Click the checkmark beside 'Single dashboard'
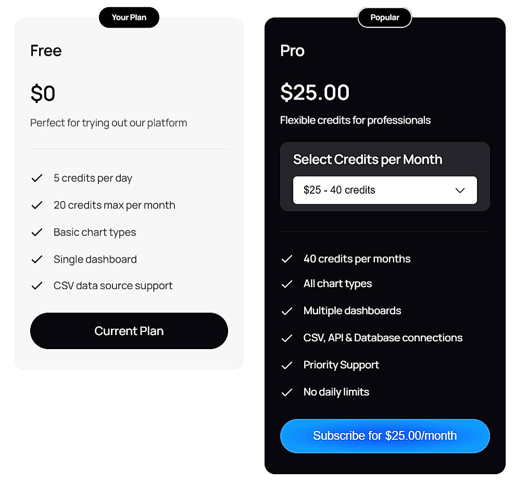Image resolution: width=514 pixels, height=482 pixels. (36, 259)
